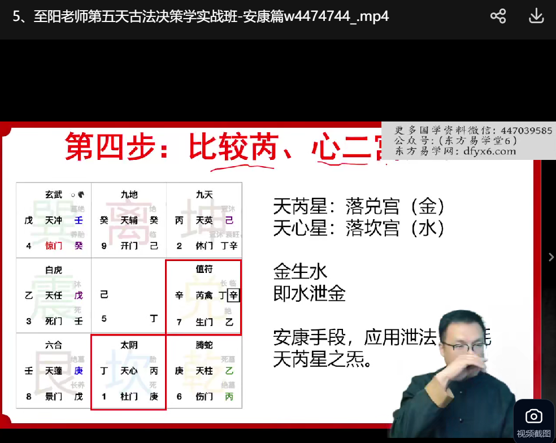Click the 白虎 cell with 天任
The image size is (556, 443).
[54, 296]
